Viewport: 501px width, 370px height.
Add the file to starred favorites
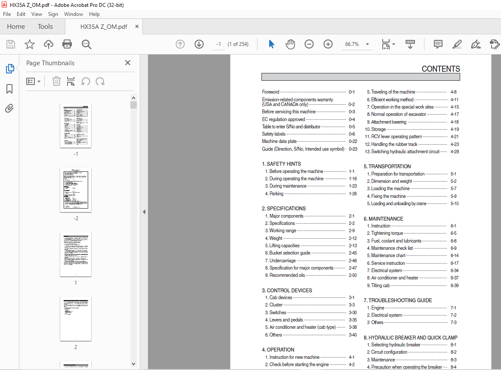[30, 44]
